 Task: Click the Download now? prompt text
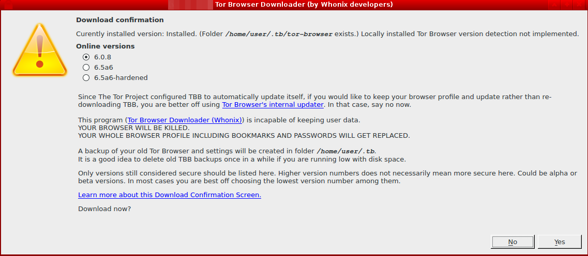(104, 209)
